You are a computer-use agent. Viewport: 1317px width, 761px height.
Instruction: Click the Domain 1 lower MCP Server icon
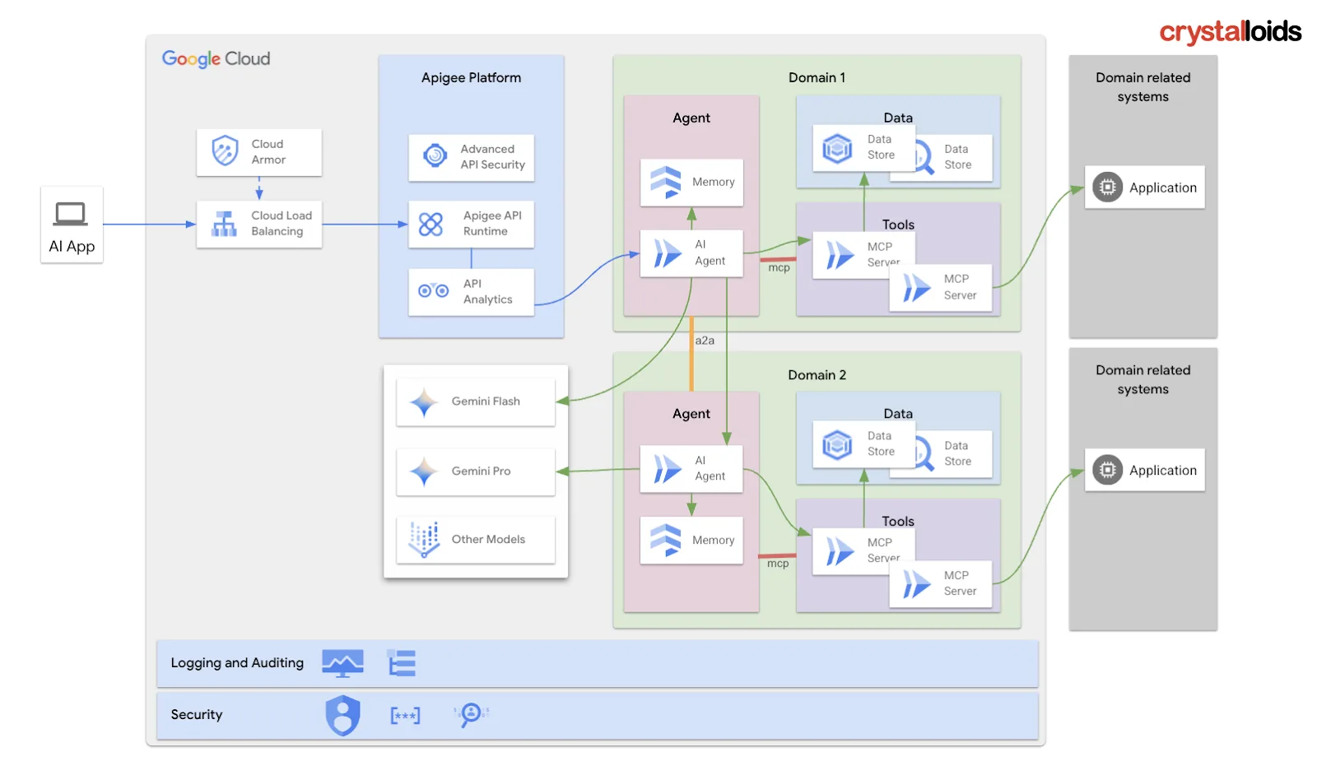[x=917, y=288]
